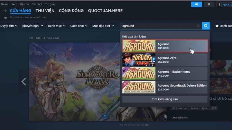
Task: Click the announcements megaphone button
Action: [197, 4]
